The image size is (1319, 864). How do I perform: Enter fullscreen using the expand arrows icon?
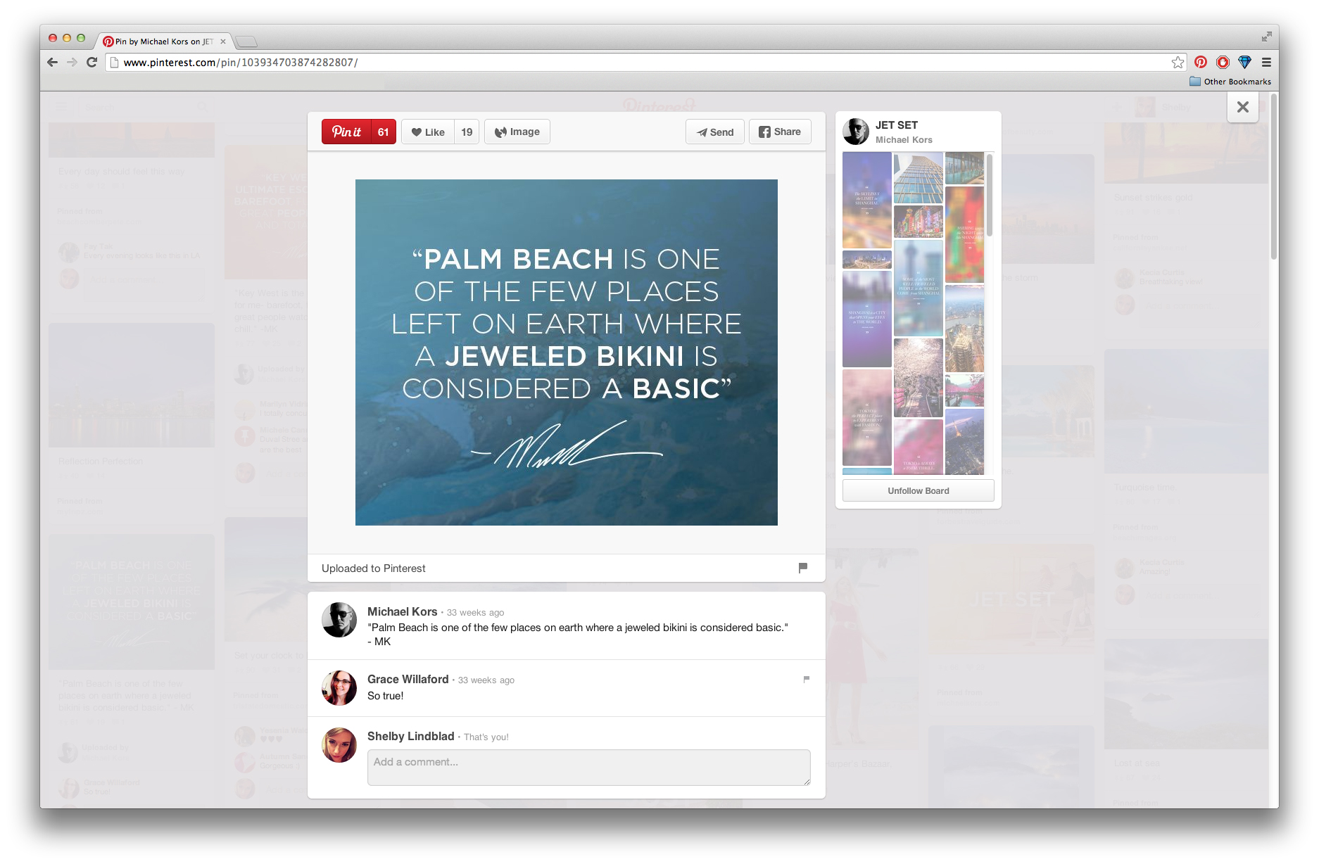[1266, 37]
